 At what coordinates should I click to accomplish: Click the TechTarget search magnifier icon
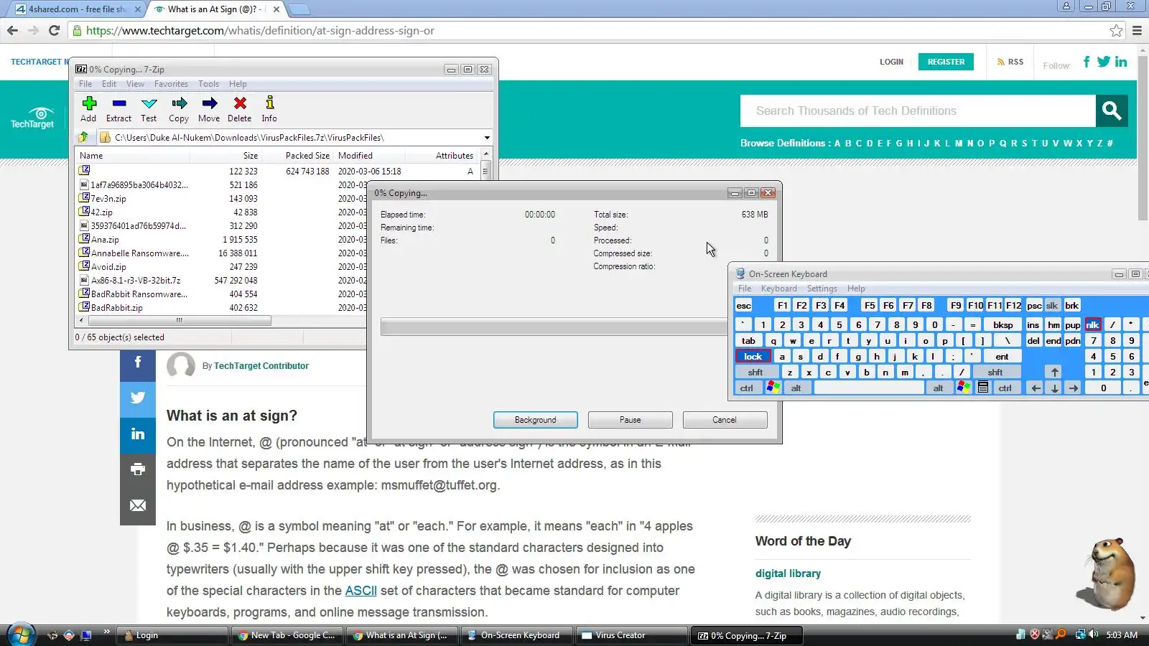click(x=1112, y=111)
